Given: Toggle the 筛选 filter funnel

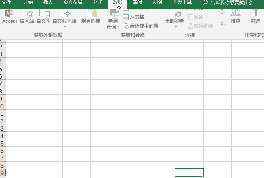Looking at the screenshot, I should [x=256, y=17].
